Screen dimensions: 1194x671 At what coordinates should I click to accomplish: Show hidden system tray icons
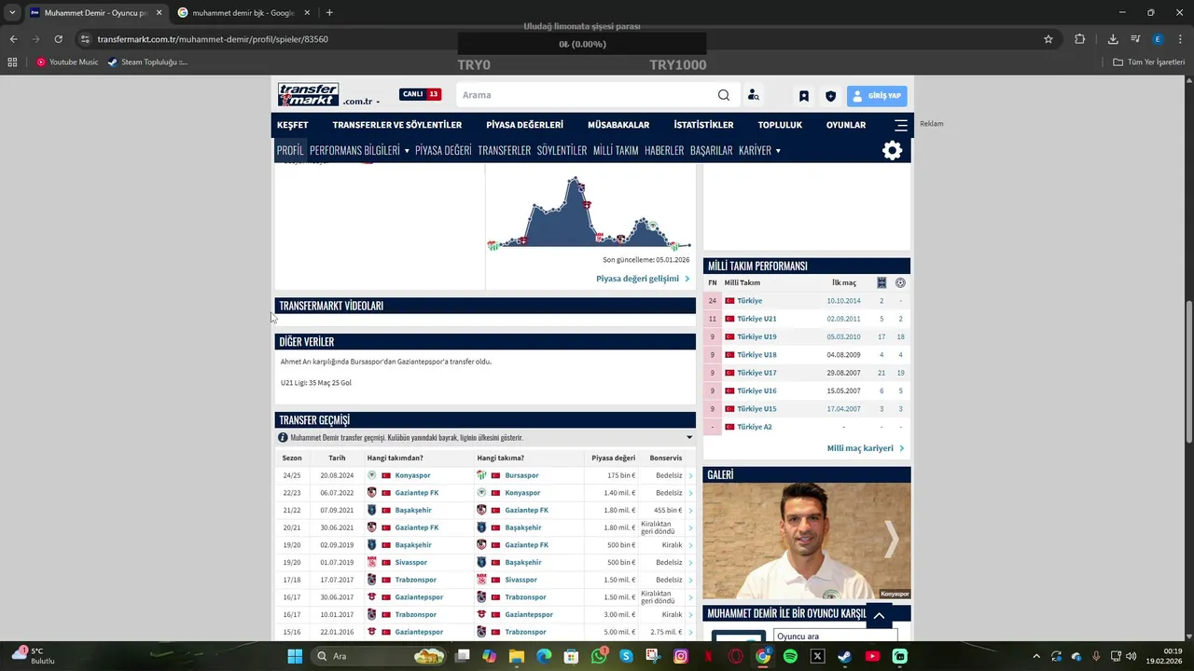[x=1035, y=656]
